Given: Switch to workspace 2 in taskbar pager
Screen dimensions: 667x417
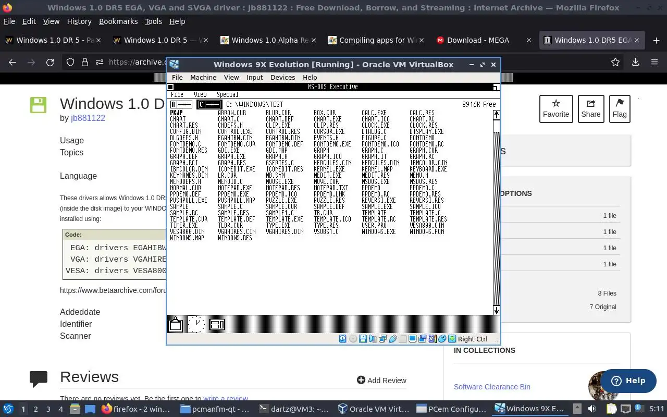Looking at the screenshot, I should (x=35, y=409).
